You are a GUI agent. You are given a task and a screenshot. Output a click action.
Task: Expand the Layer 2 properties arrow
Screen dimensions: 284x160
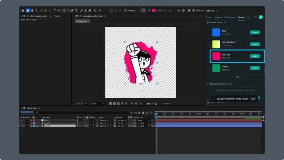point(32,123)
